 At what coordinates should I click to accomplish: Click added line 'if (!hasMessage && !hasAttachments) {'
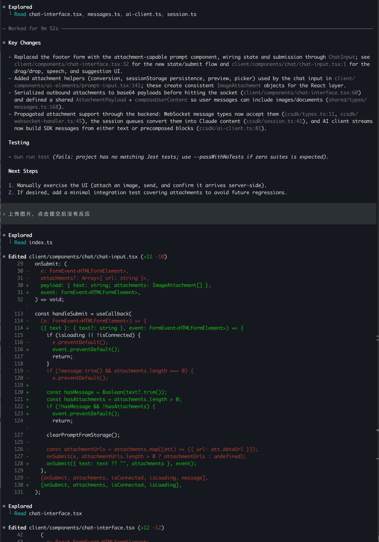(101, 406)
